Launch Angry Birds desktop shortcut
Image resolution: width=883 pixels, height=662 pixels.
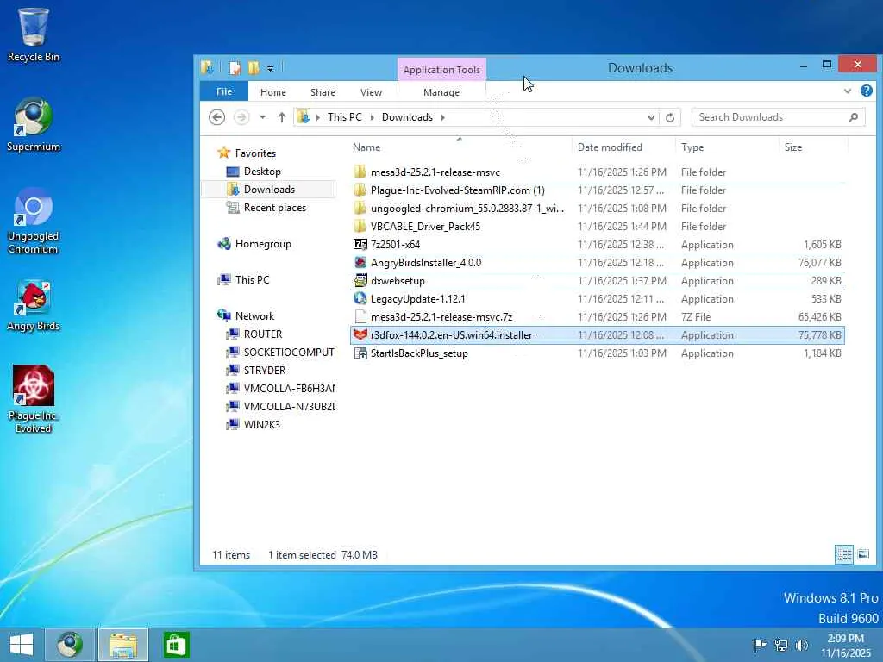tap(34, 305)
